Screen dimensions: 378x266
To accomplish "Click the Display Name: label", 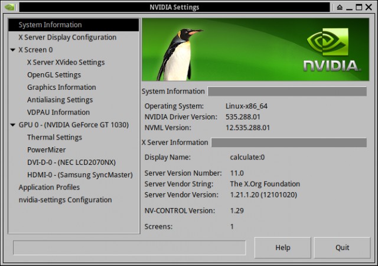I will point(168,157).
